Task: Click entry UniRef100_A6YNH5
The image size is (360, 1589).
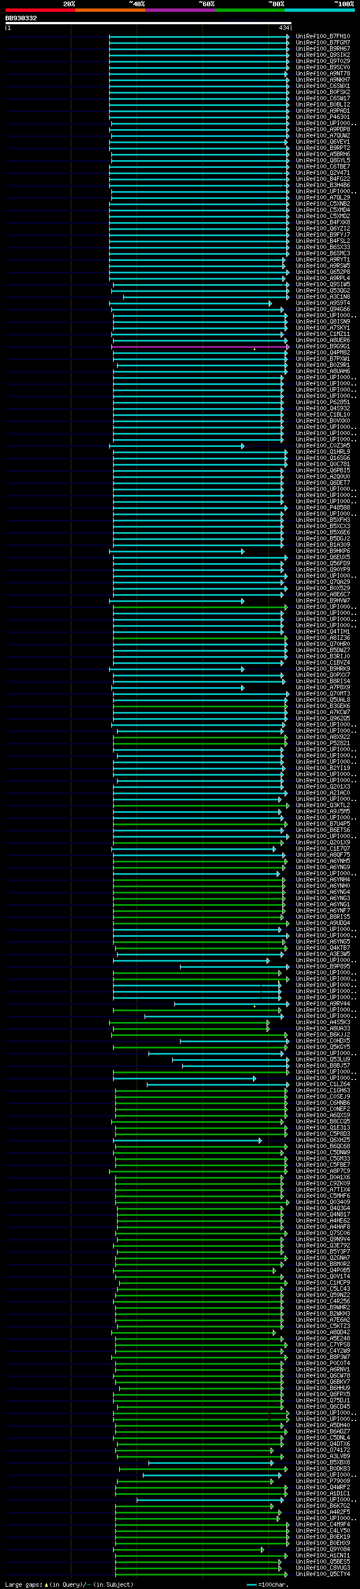Action: point(322,861)
